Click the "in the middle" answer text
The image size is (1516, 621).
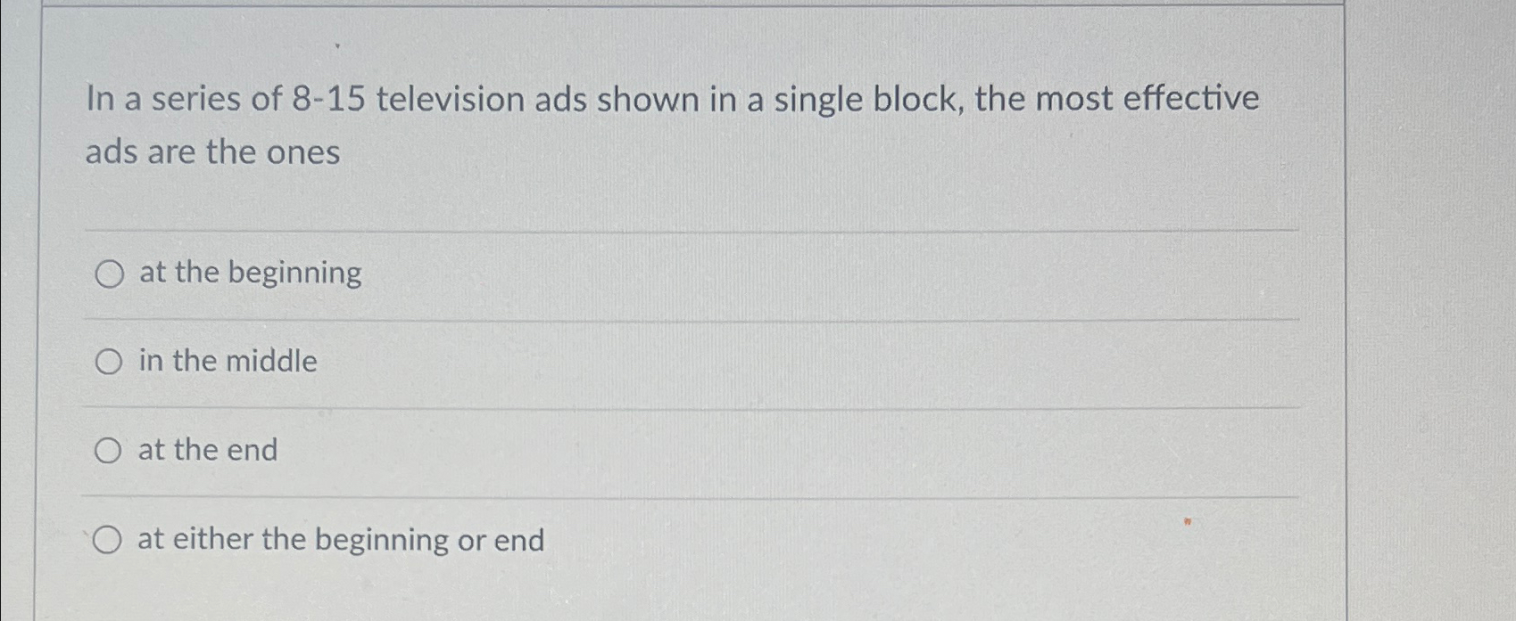(x=227, y=361)
